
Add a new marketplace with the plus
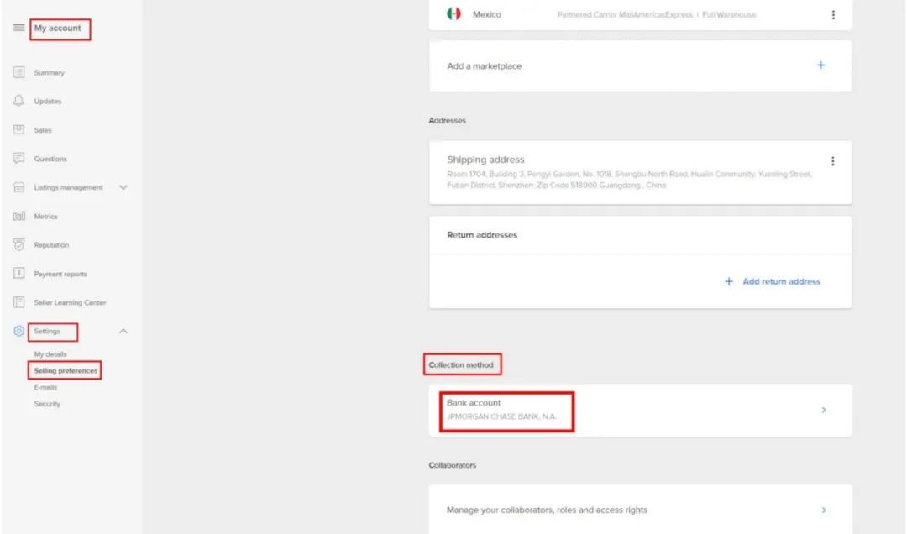[x=820, y=65]
